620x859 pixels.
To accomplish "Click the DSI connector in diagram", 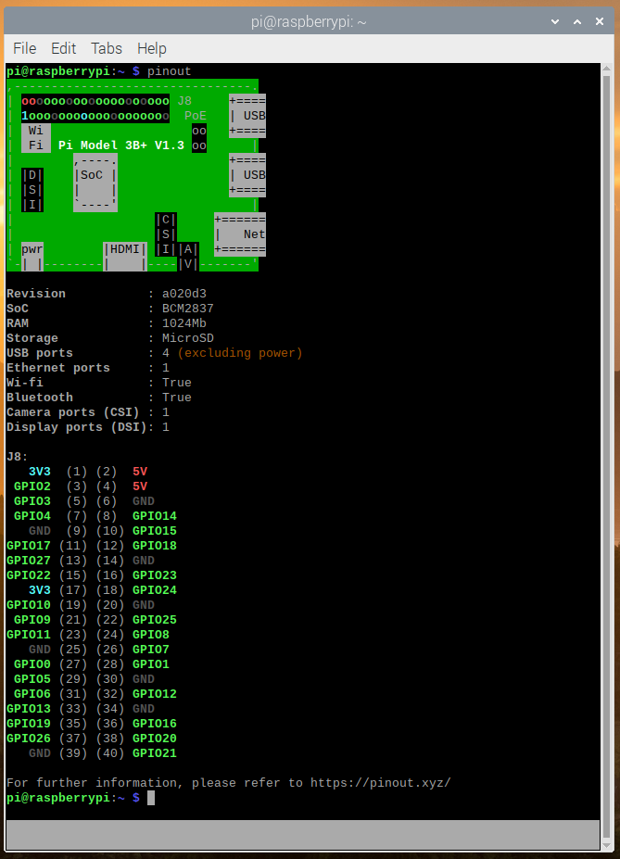I will point(32,190).
